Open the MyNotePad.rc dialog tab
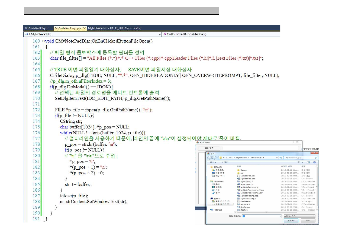 point(114,28)
